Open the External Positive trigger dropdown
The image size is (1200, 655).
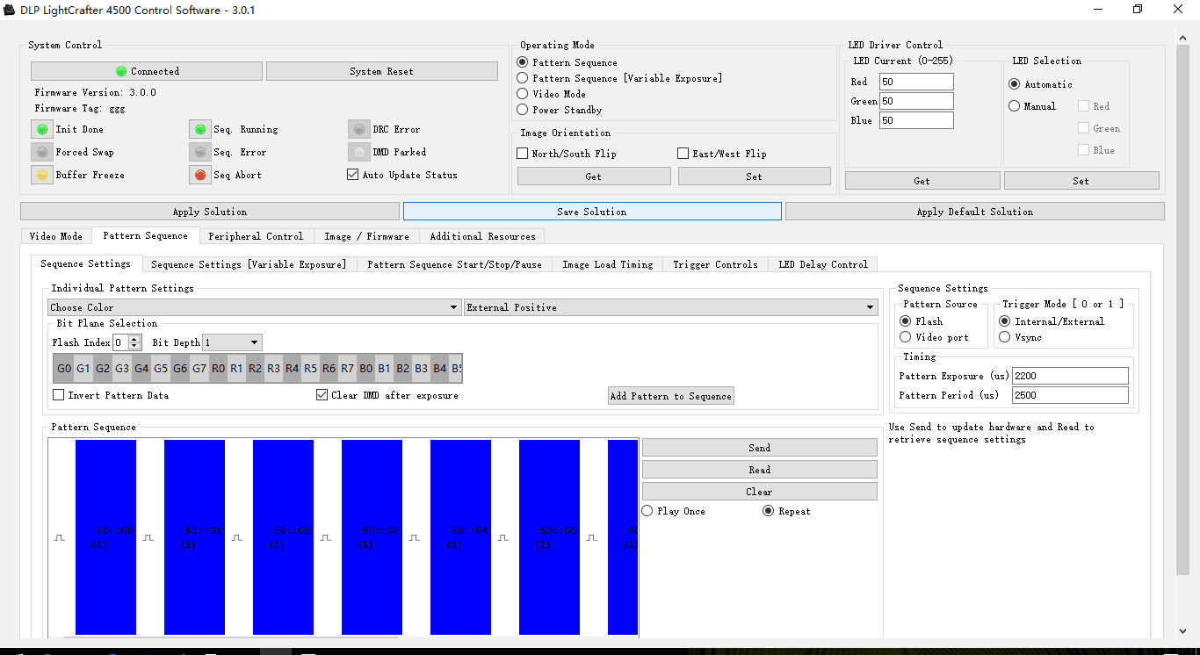click(671, 307)
